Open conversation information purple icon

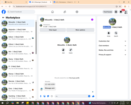point(92,20)
